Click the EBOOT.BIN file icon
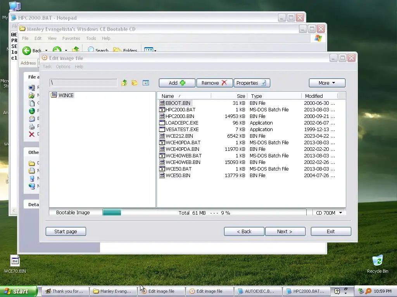 pyautogui.click(x=162, y=103)
